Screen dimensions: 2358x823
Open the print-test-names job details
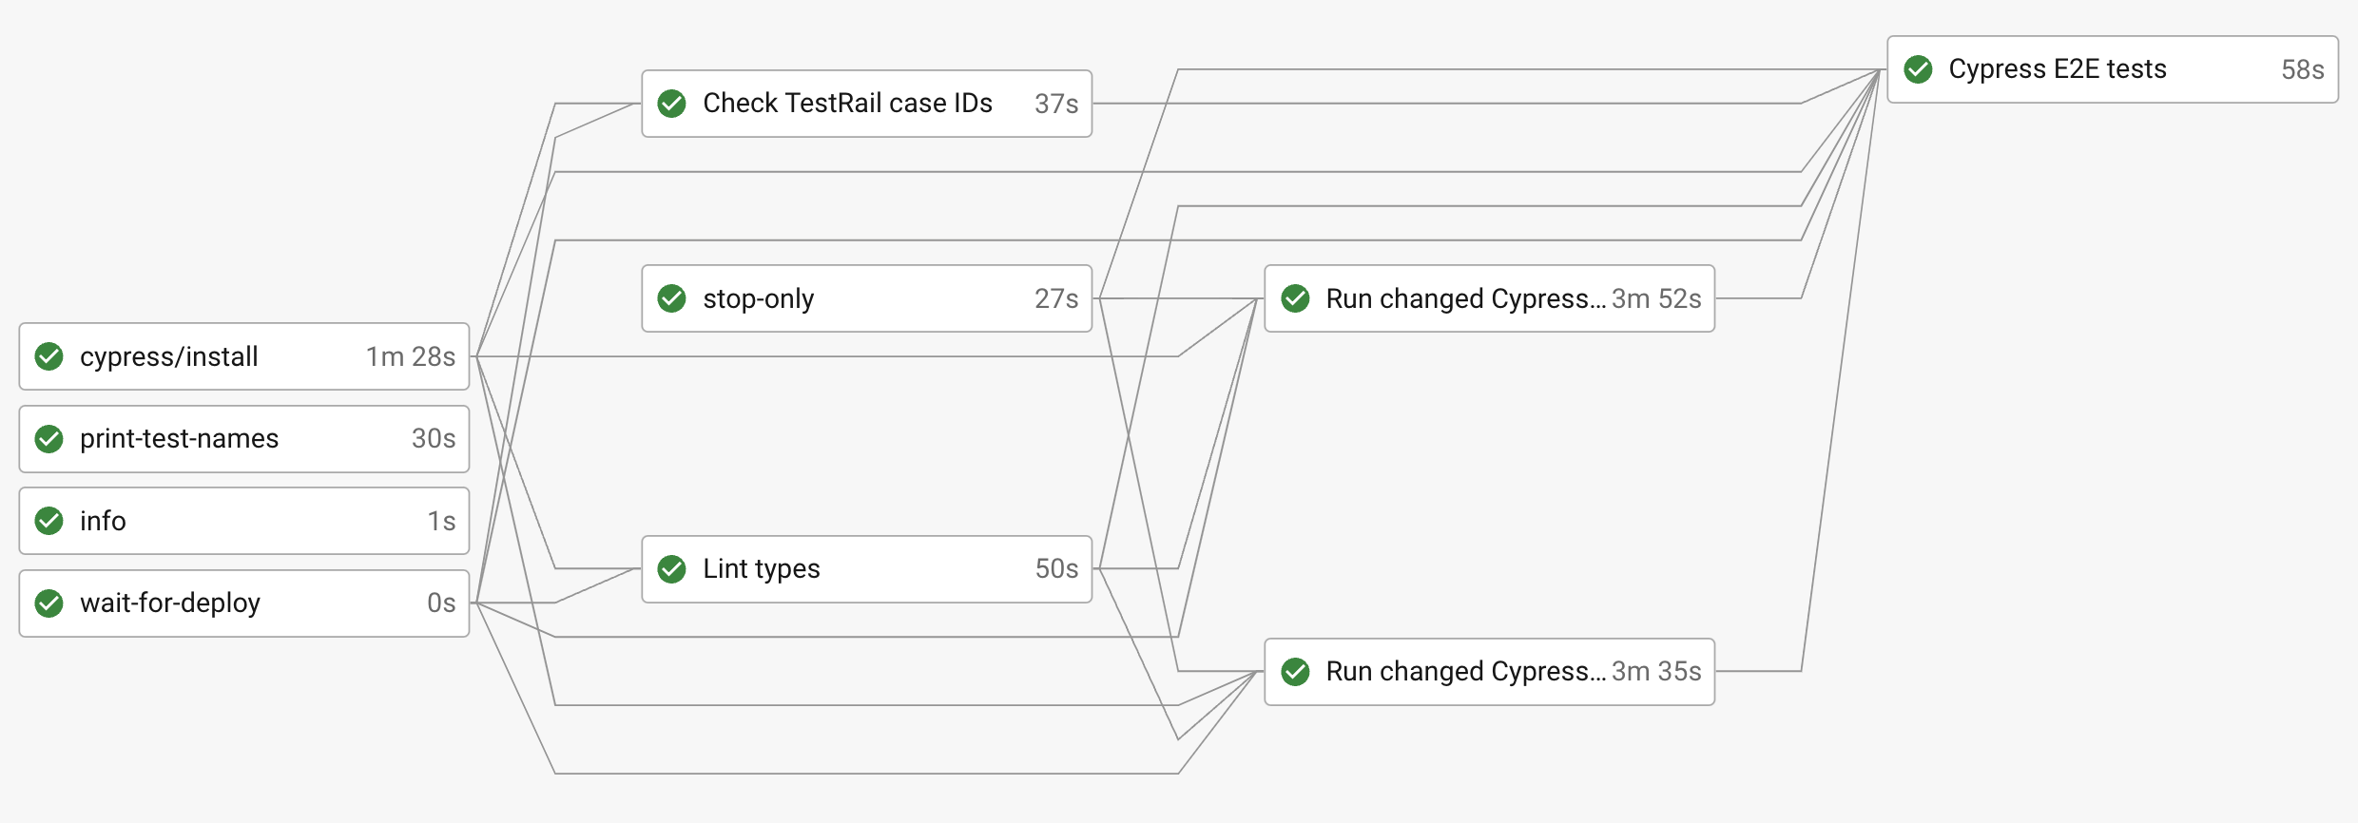179,439
